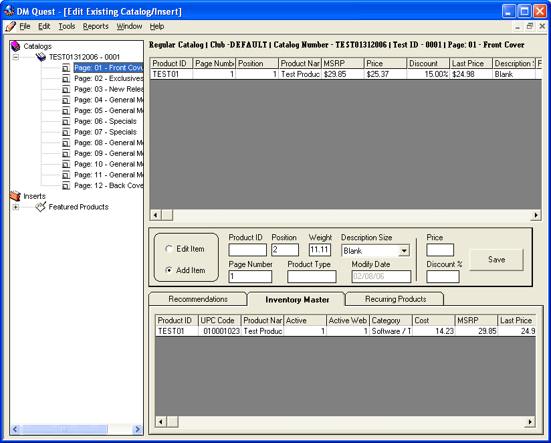The image size is (551, 443).
Task: Click TEST01 row in catalog items grid
Action: point(346,74)
